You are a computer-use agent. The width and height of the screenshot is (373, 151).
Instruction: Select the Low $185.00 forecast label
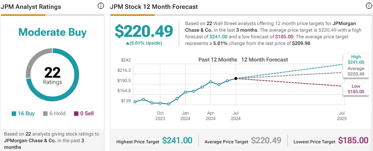356,89
